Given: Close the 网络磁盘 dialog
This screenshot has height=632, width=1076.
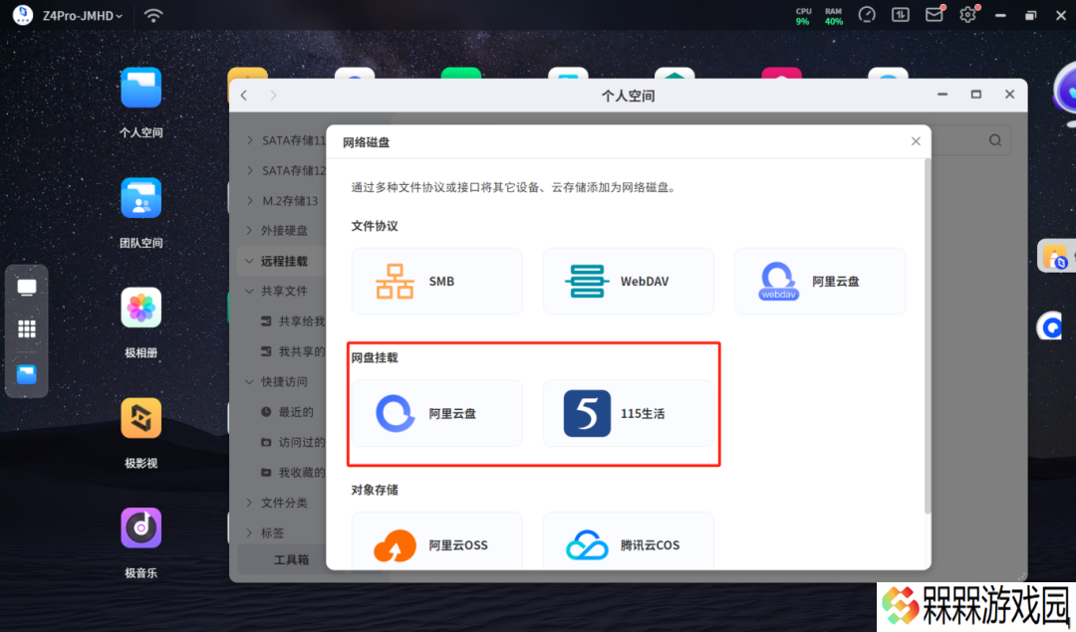Looking at the screenshot, I should [916, 141].
